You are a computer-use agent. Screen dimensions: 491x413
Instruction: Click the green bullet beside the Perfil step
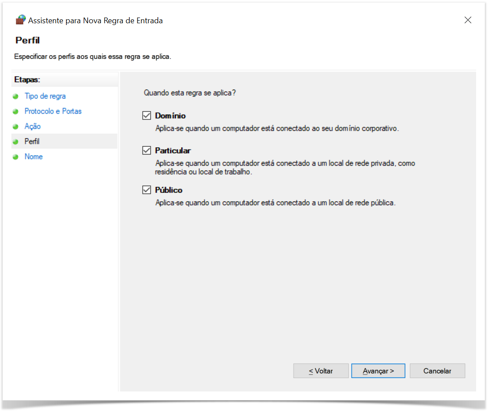(x=16, y=142)
